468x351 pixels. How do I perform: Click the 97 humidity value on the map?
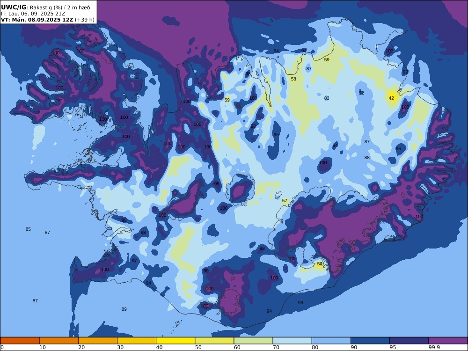tap(134, 260)
